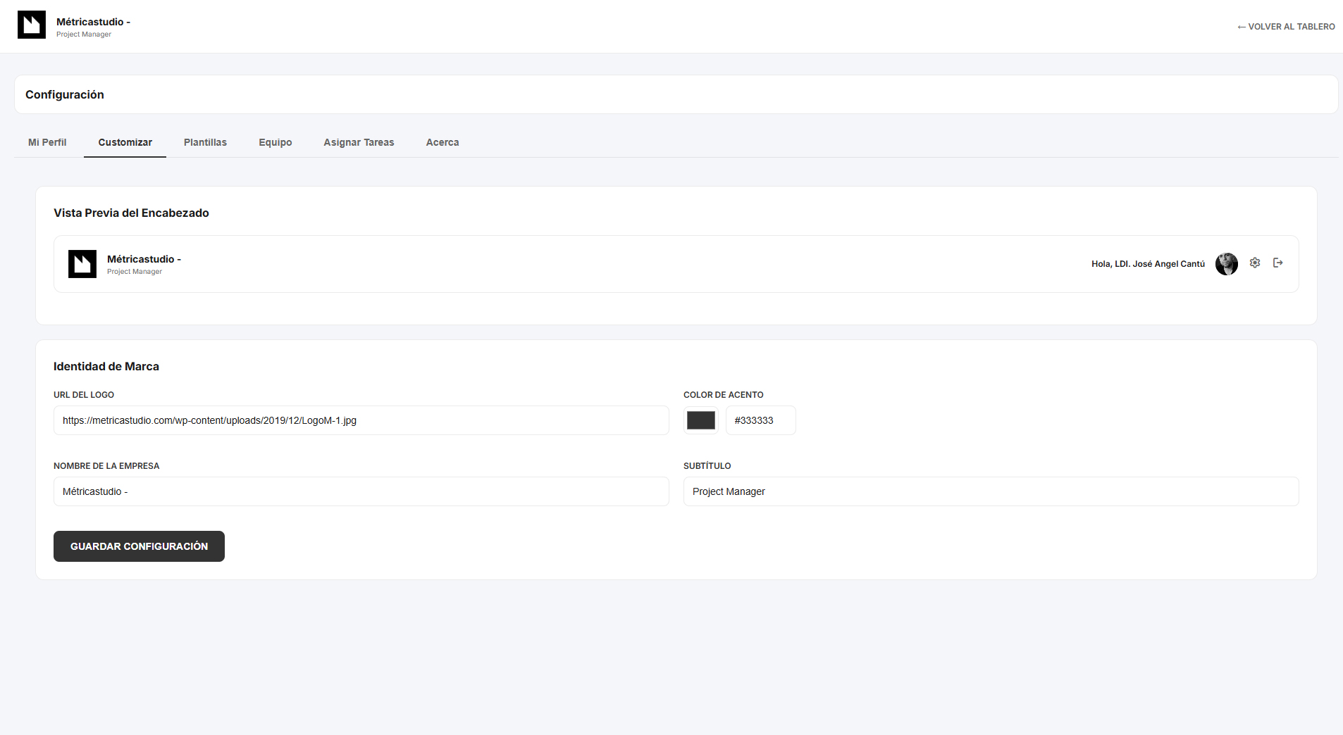Switch to the Equipo tab
Viewport: 1343px width, 735px height.
click(x=275, y=142)
